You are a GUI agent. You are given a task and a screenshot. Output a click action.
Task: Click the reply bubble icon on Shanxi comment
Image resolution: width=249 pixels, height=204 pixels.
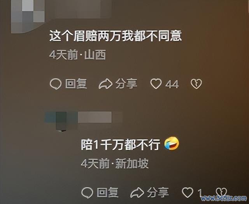56,84
